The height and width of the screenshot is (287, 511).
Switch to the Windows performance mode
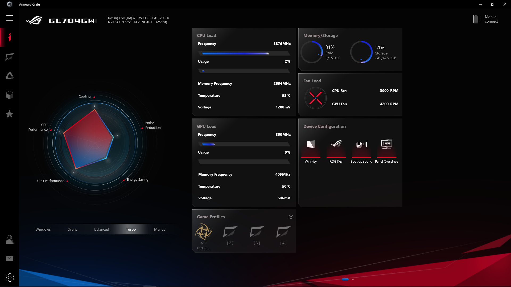coord(43,229)
